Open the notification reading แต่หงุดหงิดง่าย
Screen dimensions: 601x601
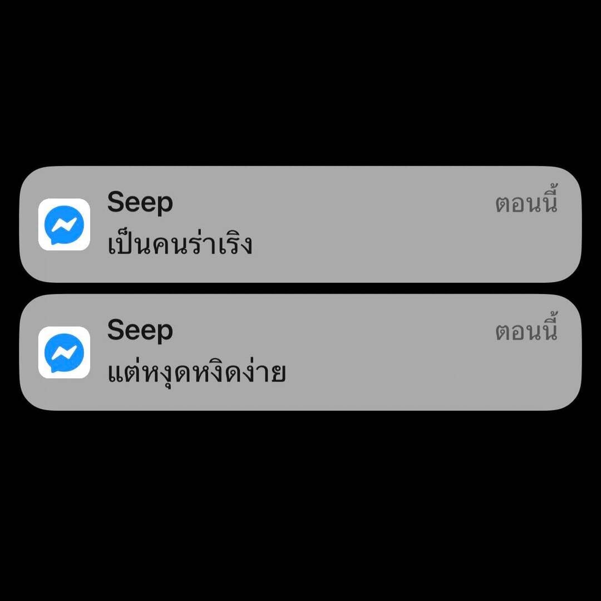coord(300,353)
